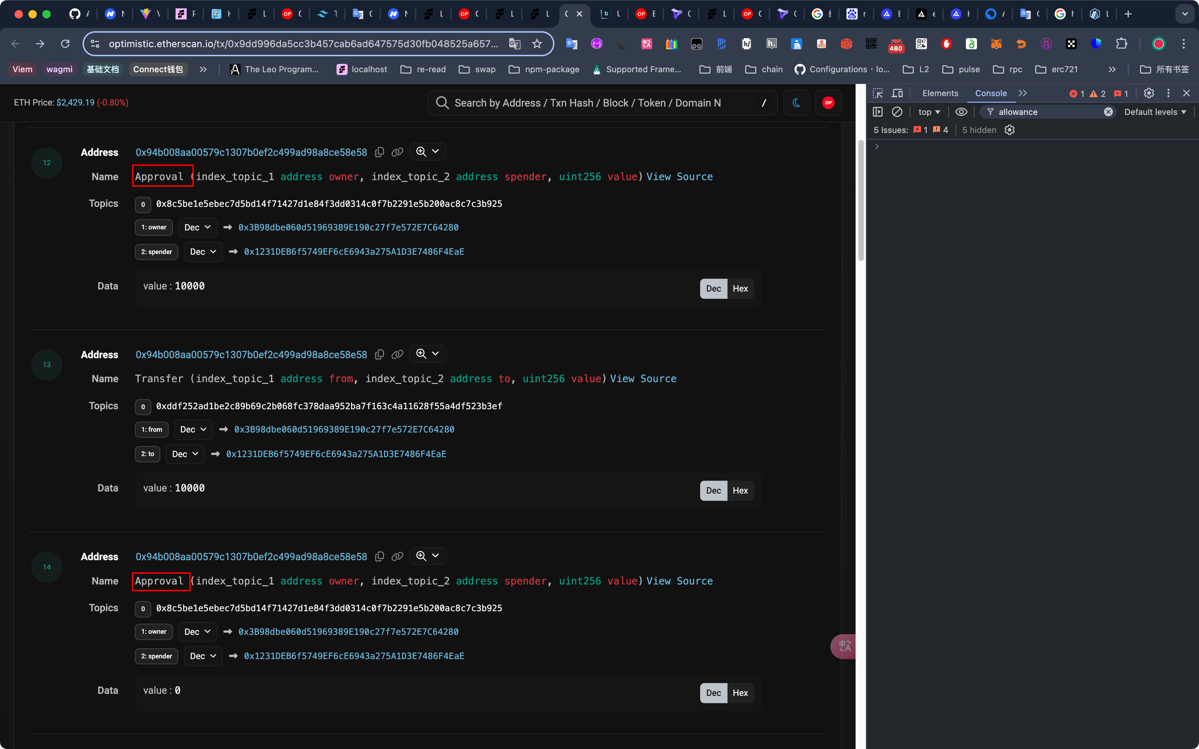Open Dec dropdown for log 13 to topic
This screenshot has width=1199, height=749.
tap(185, 454)
